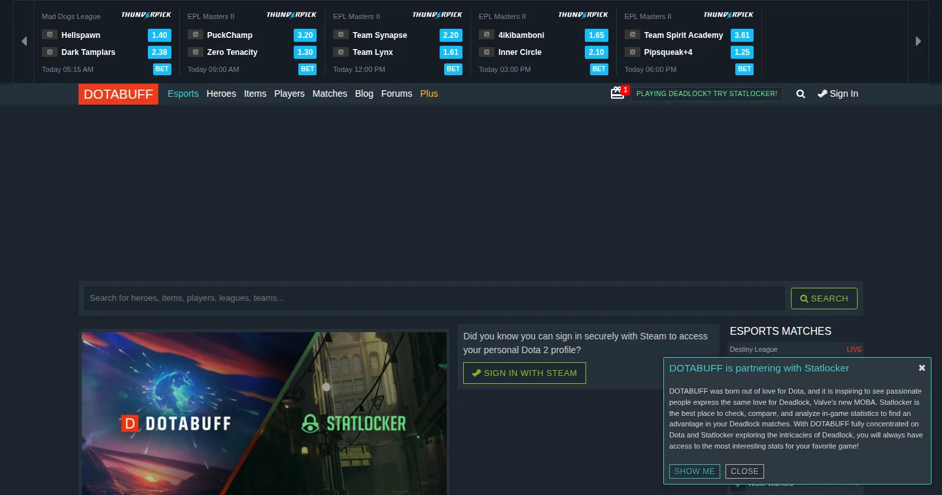Open the Matches menu item
The height and width of the screenshot is (495, 942).
pos(330,94)
